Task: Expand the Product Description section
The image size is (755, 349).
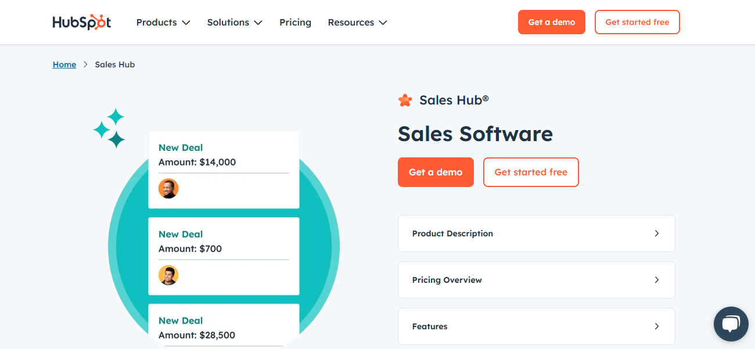Action: coord(536,233)
